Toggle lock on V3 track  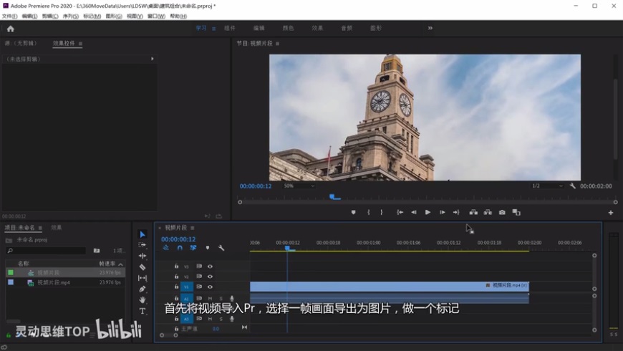(x=176, y=266)
